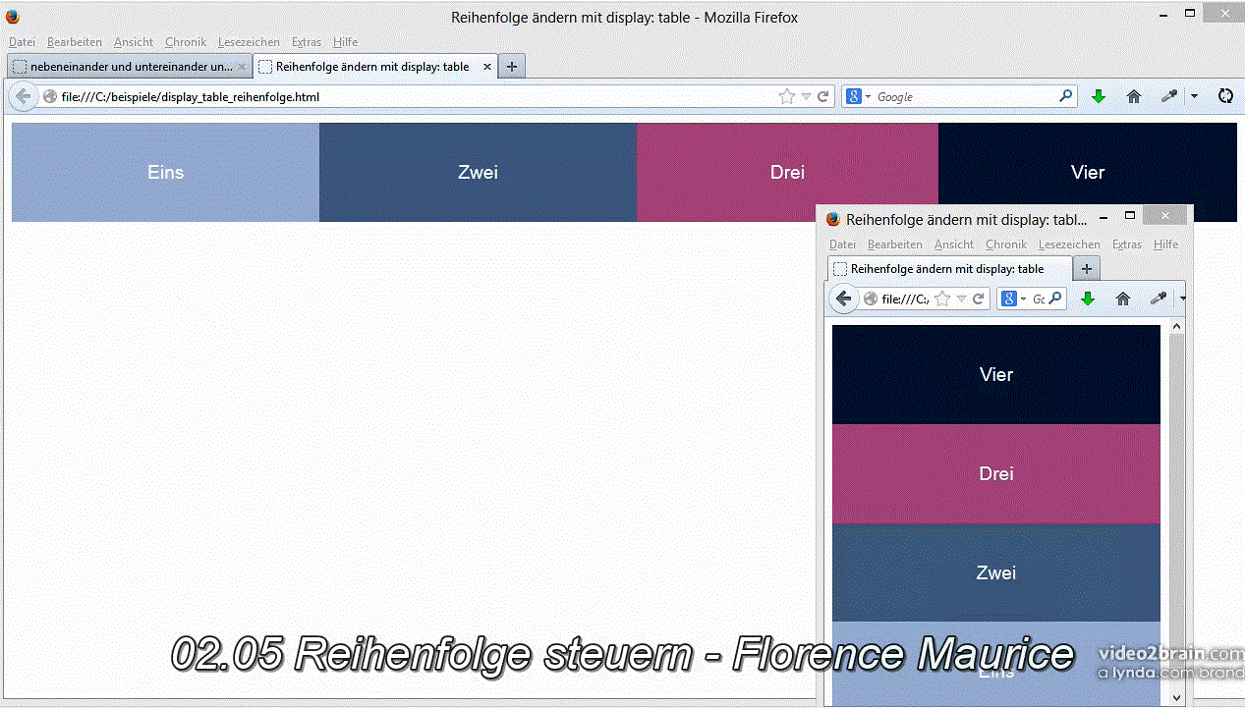Select the eyedropper tool in the small window
The width and height of the screenshot is (1245, 708).
pos(1159,299)
